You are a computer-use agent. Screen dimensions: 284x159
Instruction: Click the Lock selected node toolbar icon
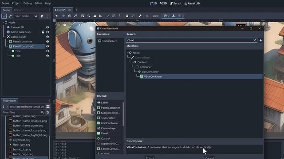click(x=127, y=16)
